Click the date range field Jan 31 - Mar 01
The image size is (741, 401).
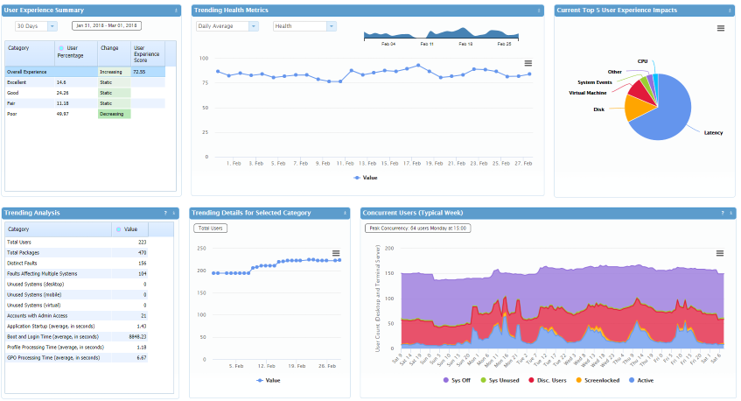click(106, 26)
